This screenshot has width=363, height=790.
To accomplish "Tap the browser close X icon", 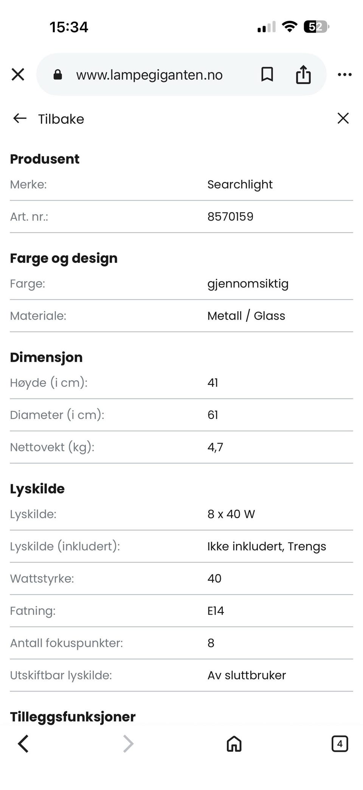I will click(18, 75).
